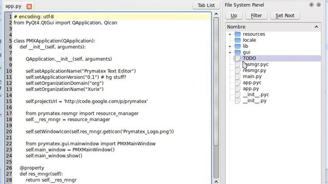
Task: Click the 'self.main_window.show()' line
Action: (54, 156)
